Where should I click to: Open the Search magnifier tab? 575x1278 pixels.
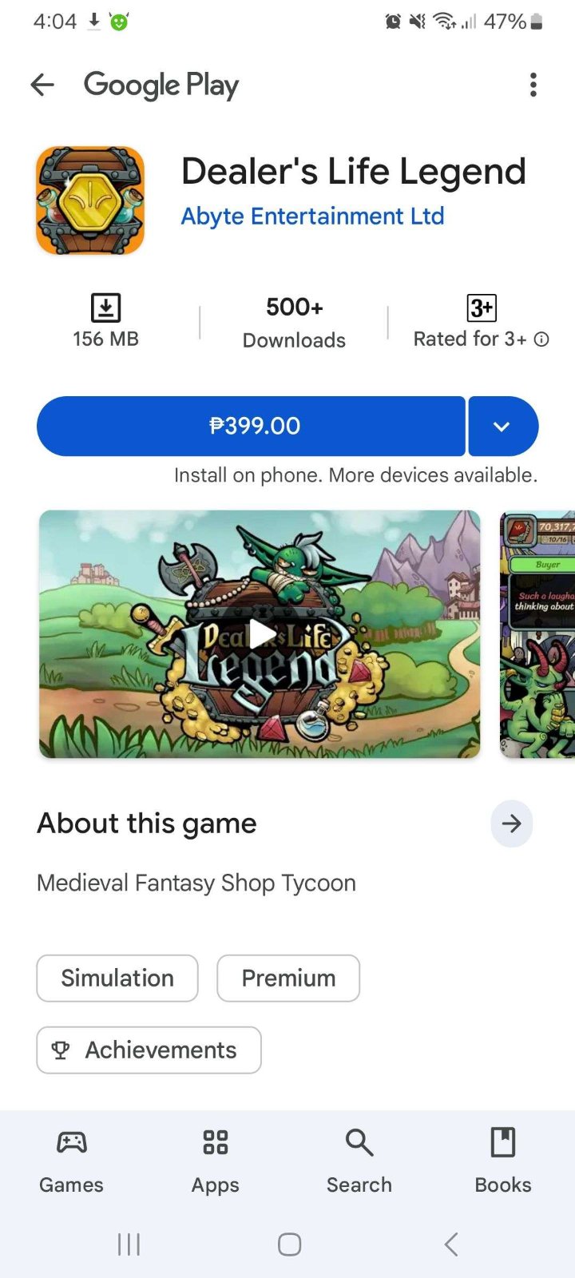[359, 1142]
